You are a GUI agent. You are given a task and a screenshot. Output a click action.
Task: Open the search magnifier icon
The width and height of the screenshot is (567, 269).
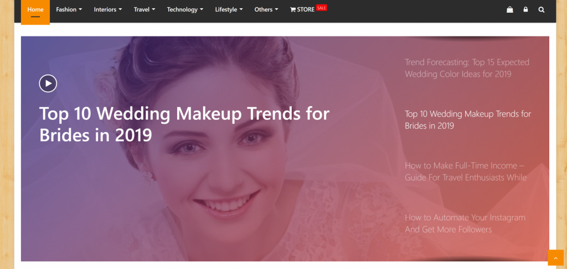(542, 10)
